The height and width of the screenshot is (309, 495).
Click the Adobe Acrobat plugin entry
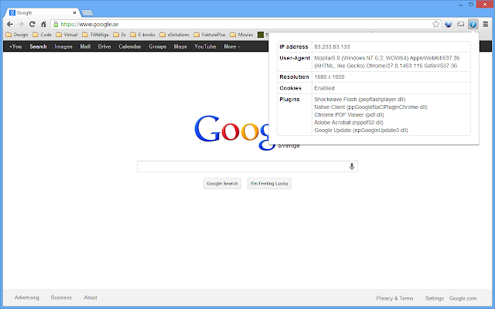pyautogui.click(x=349, y=122)
